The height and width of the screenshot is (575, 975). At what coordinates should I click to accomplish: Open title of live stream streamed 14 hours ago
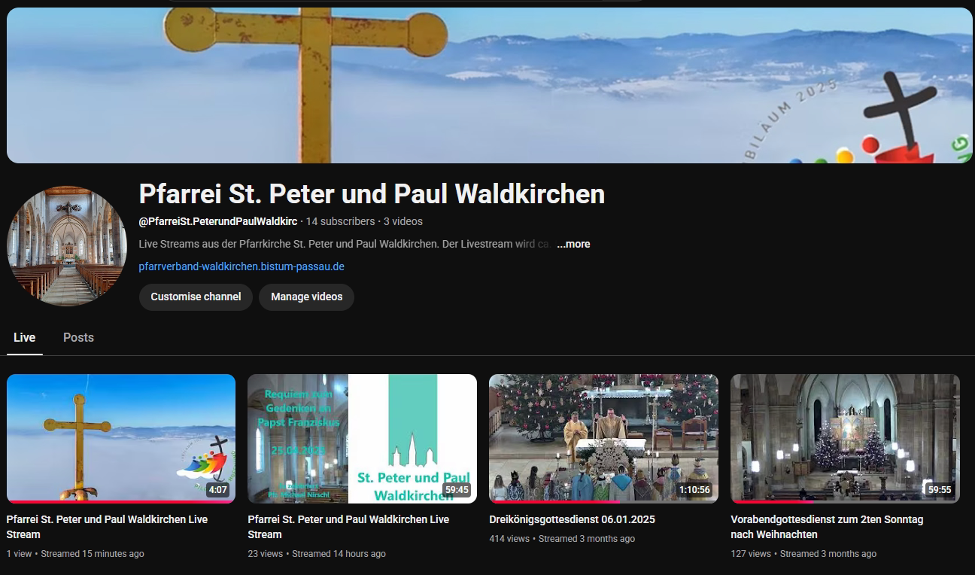click(x=348, y=527)
